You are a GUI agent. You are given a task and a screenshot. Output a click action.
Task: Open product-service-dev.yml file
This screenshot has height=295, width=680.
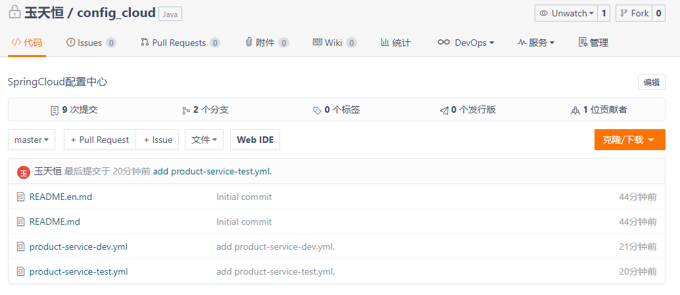[78, 247]
